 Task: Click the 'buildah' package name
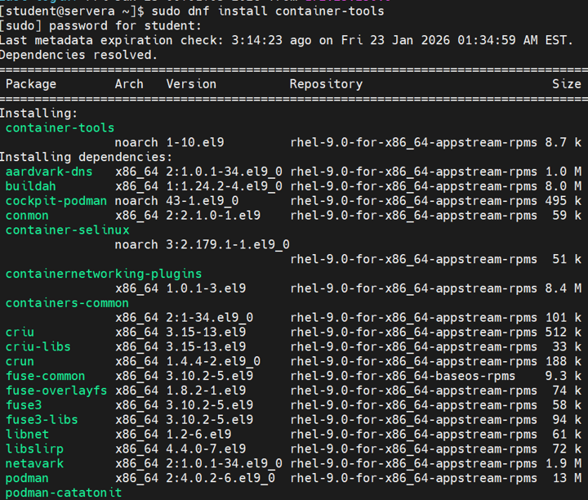pyautogui.click(x=31, y=186)
